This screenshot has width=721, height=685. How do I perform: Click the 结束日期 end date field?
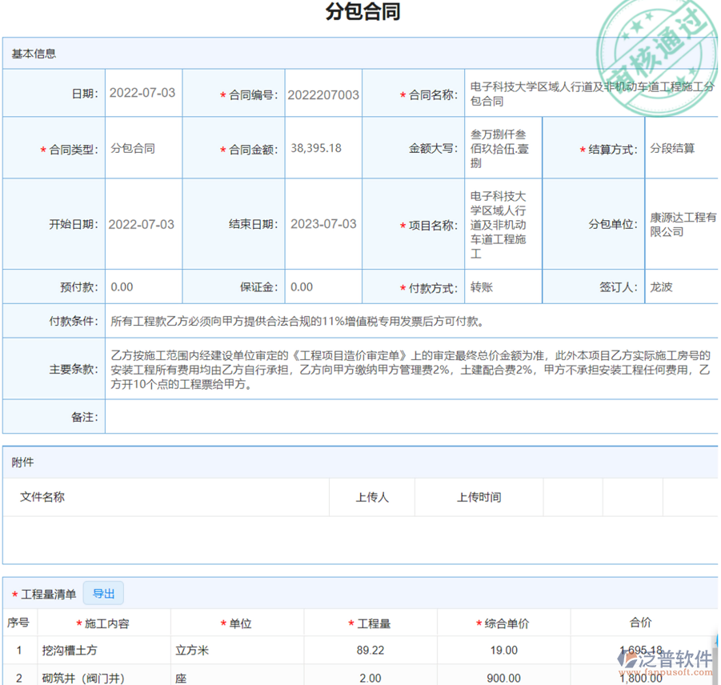(x=323, y=224)
